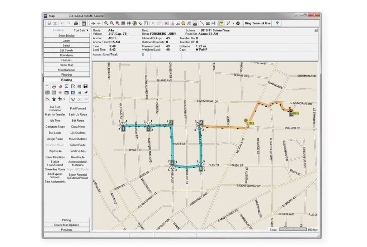
Task: Open dropdown arrow next to crosshair routing icon
Action: click(64, 99)
